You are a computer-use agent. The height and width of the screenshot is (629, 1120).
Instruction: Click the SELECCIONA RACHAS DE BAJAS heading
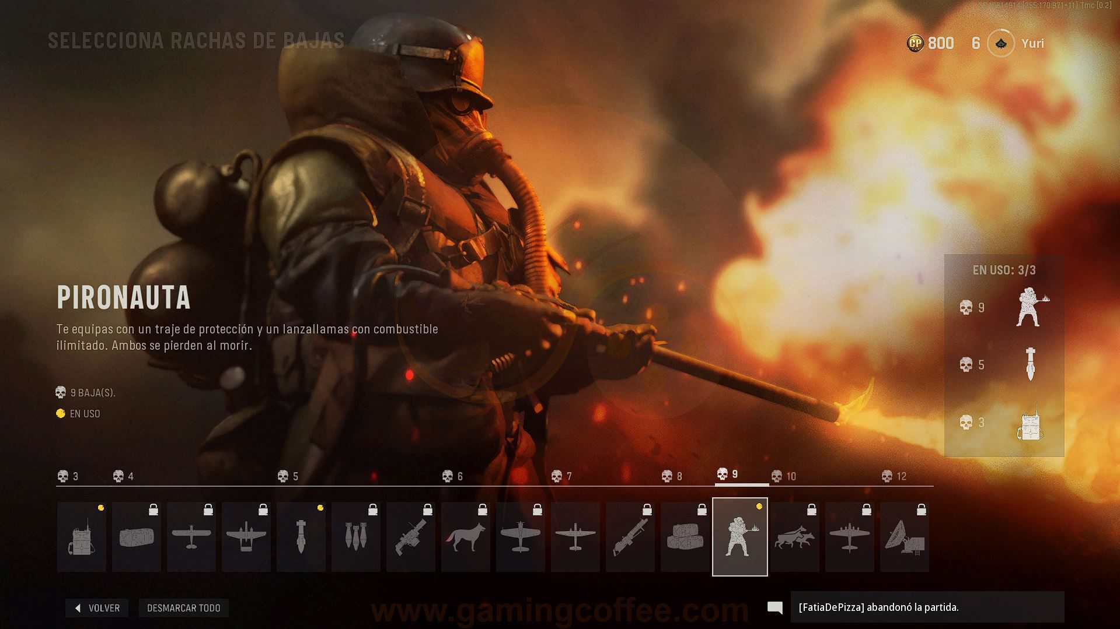(196, 41)
